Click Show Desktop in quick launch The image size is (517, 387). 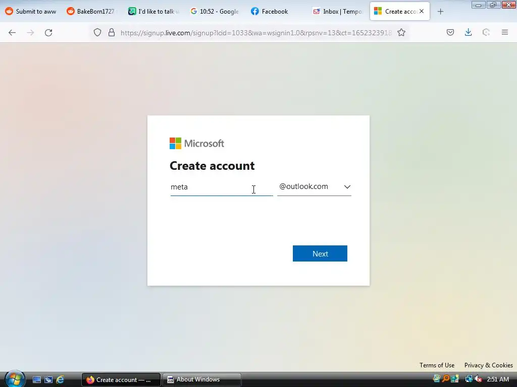(x=36, y=379)
